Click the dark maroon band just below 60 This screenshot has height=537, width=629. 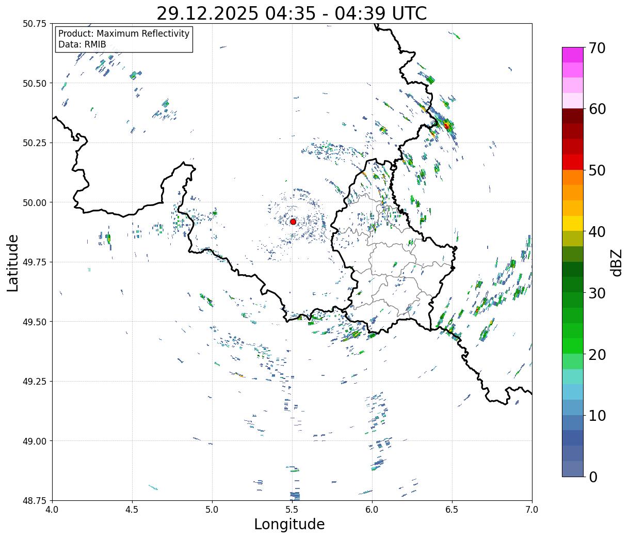pos(573,116)
